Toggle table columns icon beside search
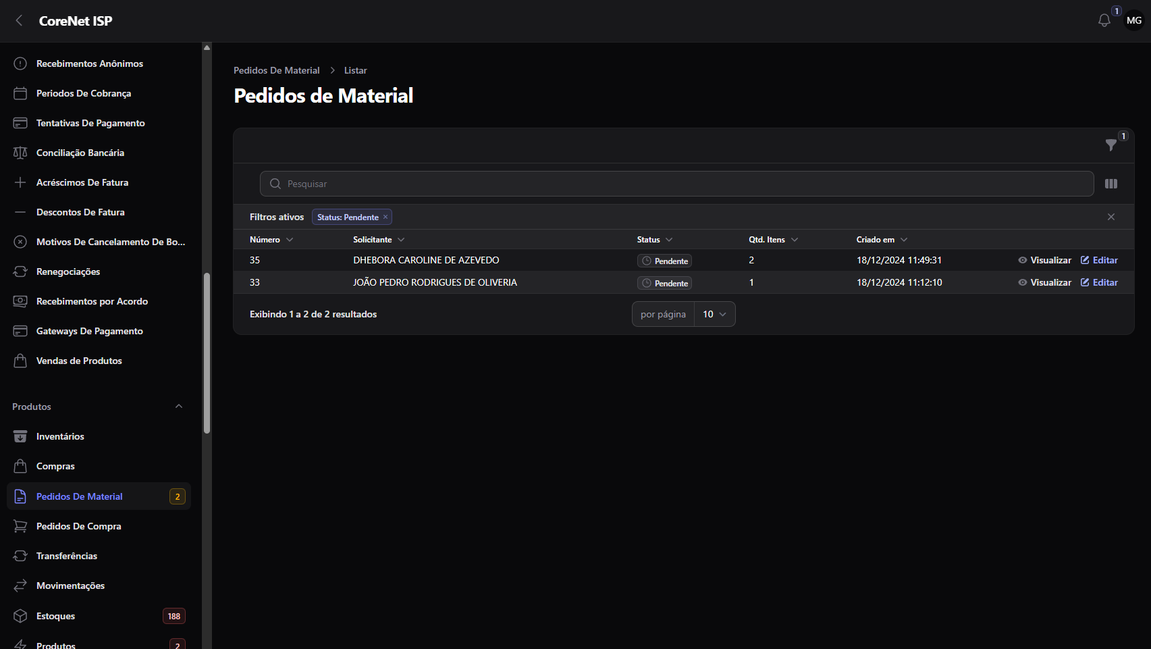 click(1111, 184)
